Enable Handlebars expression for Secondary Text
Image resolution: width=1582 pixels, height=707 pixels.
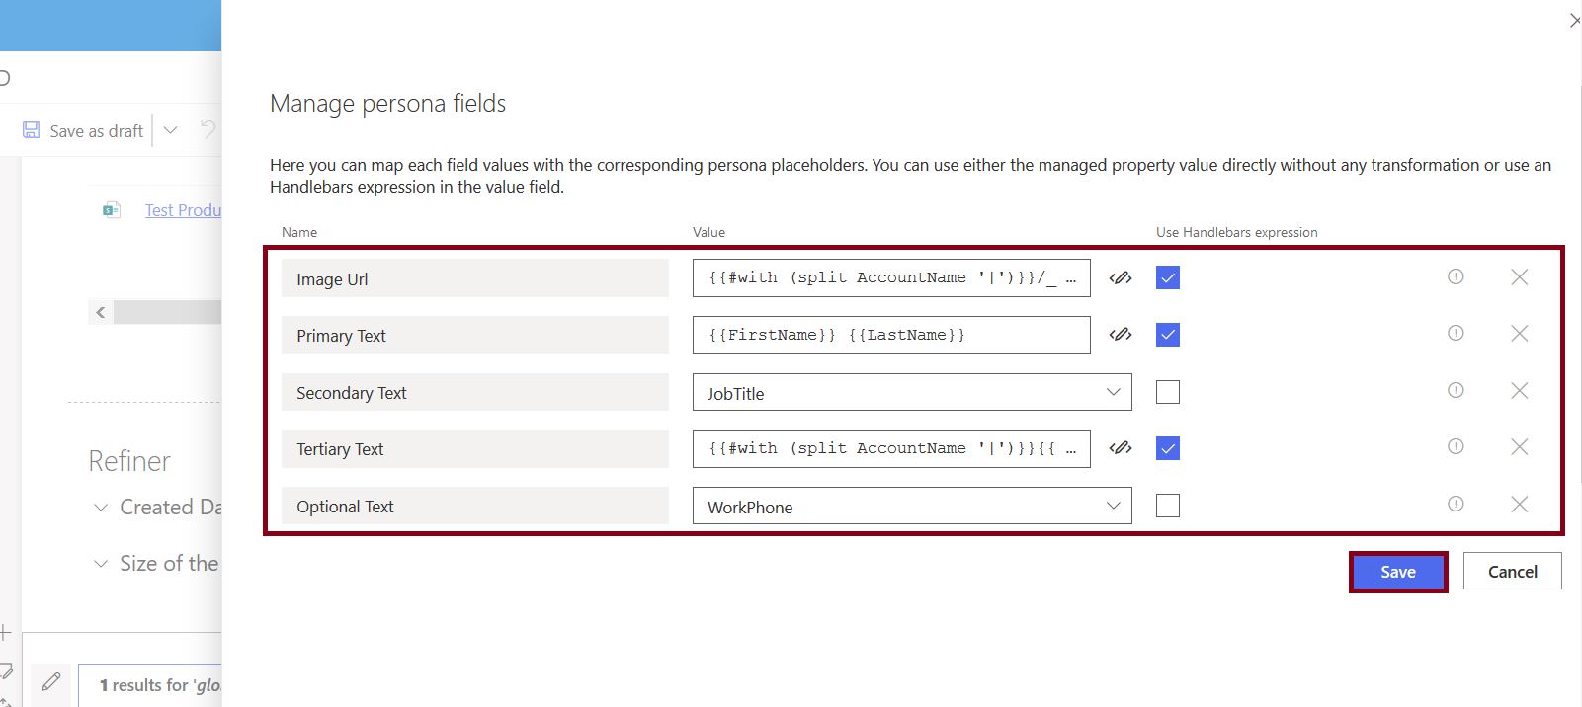coord(1168,392)
